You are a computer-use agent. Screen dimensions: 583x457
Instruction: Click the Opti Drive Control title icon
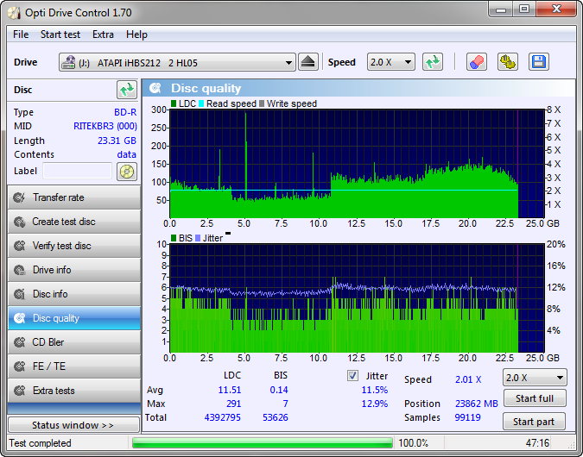pyautogui.click(x=15, y=13)
